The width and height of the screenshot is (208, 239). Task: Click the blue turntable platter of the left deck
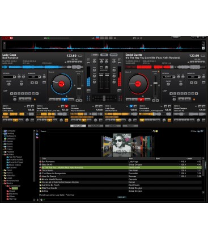61,84
